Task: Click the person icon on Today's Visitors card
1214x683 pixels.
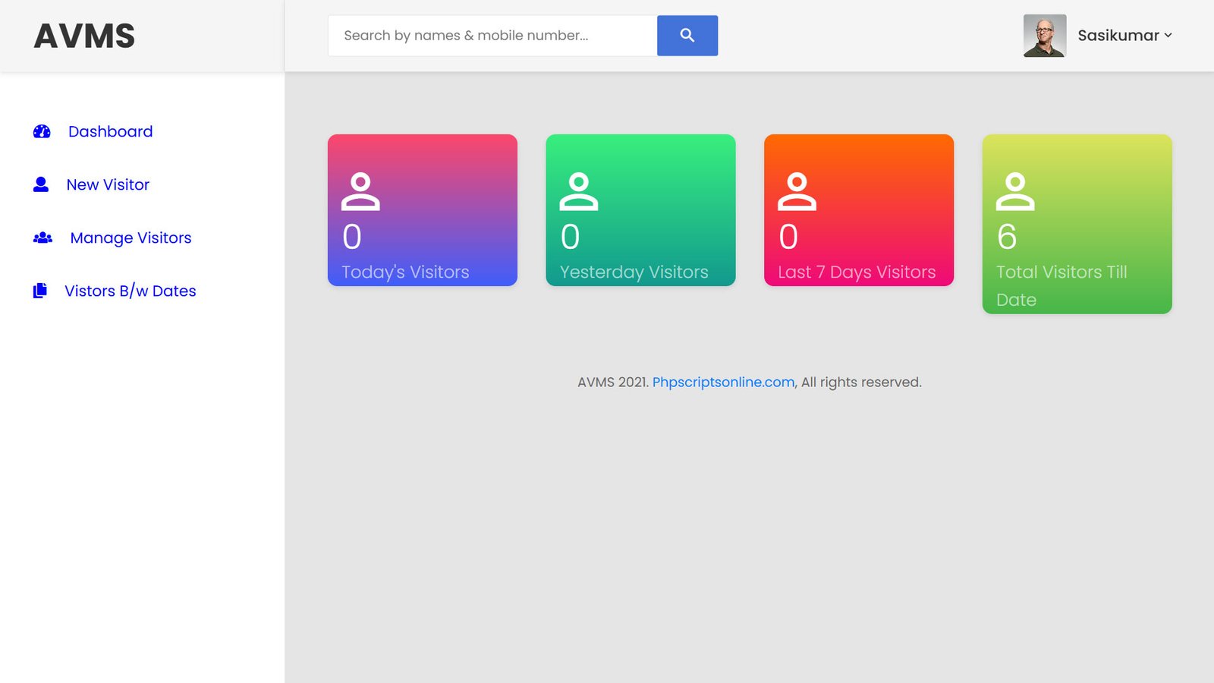Action: 360,191
